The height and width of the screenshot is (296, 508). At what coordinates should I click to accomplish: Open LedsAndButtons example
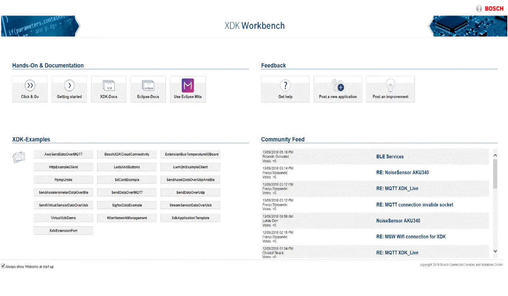tap(127, 167)
